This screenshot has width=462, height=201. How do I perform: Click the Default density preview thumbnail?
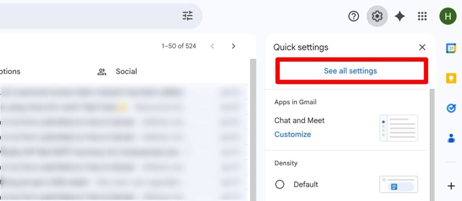click(x=399, y=184)
